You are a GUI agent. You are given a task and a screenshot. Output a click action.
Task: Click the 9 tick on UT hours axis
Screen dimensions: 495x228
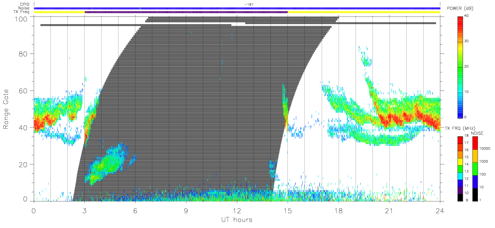point(186,210)
